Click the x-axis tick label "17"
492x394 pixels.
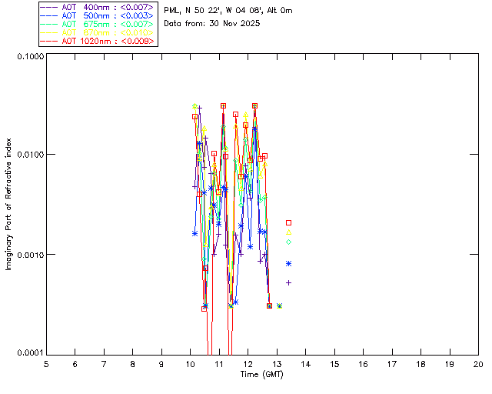pyautogui.click(x=392, y=364)
